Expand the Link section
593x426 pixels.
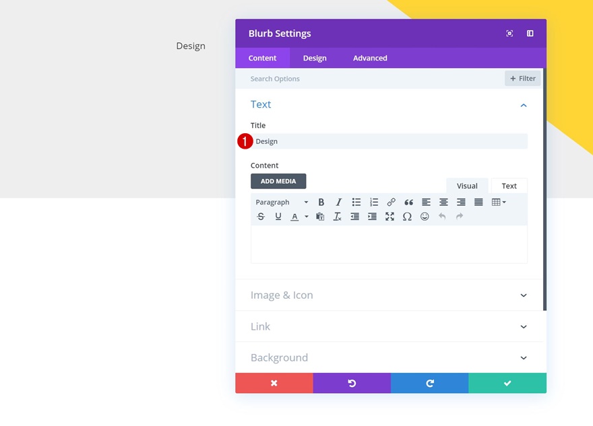pos(389,326)
